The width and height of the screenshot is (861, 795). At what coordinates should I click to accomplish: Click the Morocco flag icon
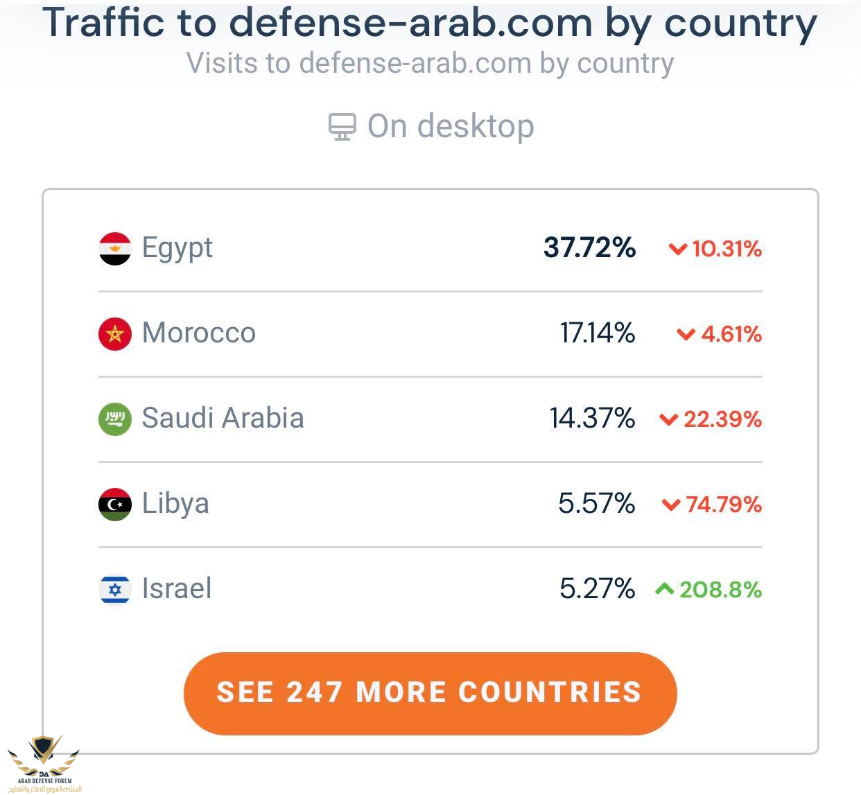[x=114, y=334]
